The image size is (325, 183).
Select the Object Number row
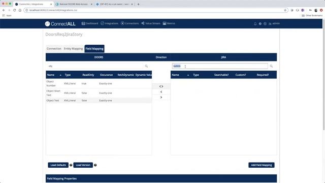click(x=99, y=83)
